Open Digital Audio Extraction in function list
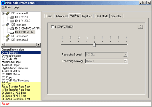The height and width of the screenshot is (107, 152). (x=21, y=68)
